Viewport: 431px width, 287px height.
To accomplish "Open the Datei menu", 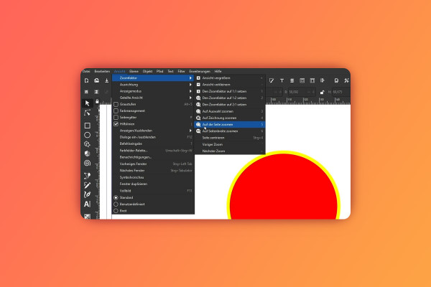I will (x=86, y=72).
